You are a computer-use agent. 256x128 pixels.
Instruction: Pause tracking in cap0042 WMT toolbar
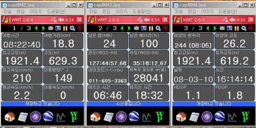coord(65,28)
